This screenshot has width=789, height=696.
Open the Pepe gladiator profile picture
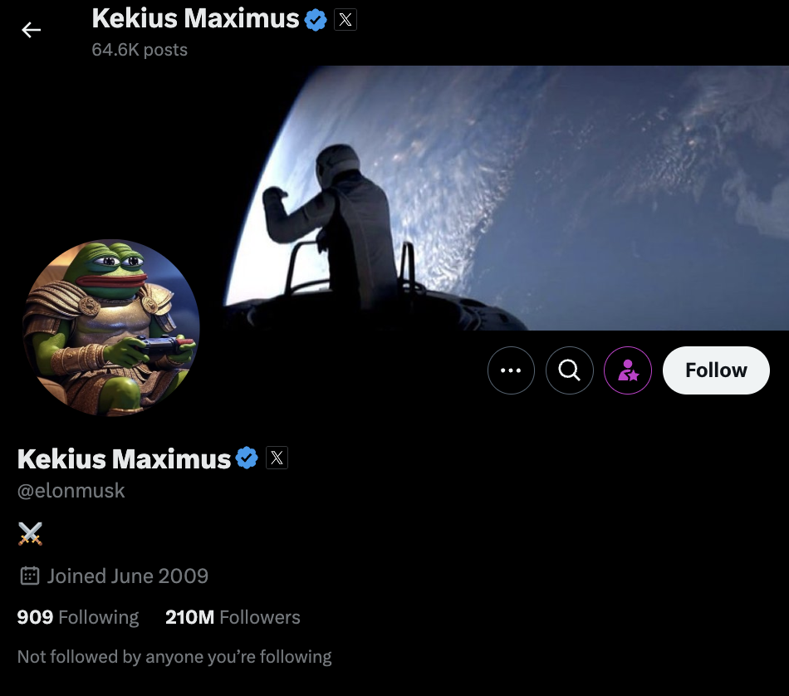111,327
